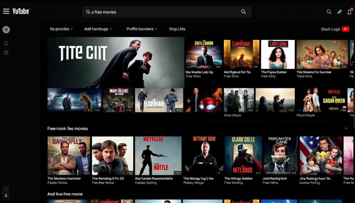This screenshot has width=355, height=203.
Task: Collapse the 'Free movie fee movies' section chevron
Action: tap(346, 128)
